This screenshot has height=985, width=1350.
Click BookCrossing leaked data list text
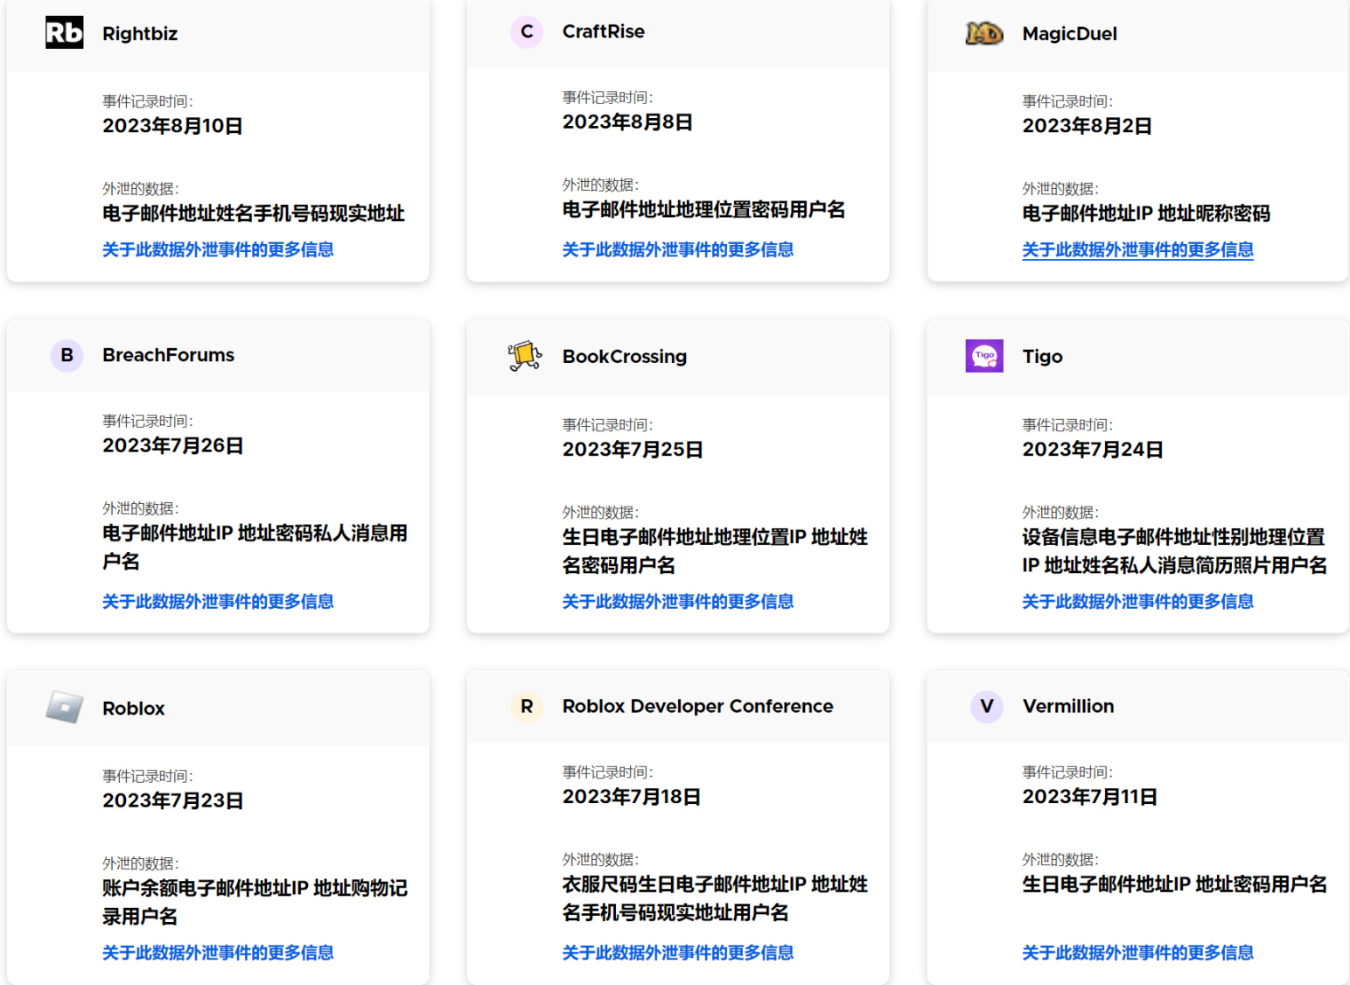[x=715, y=551]
